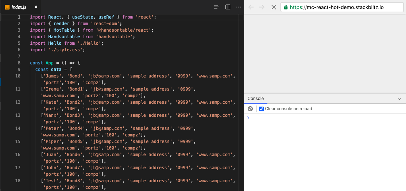Viewport: 406px width, 191px height.
Task: Click 'useState' in the React import line
Action: [82, 17]
